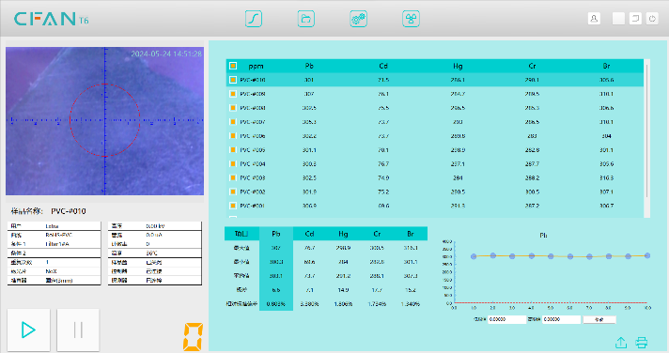Toggle the select-all checkbox in ppm header

pyautogui.click(x=233, y=66)
